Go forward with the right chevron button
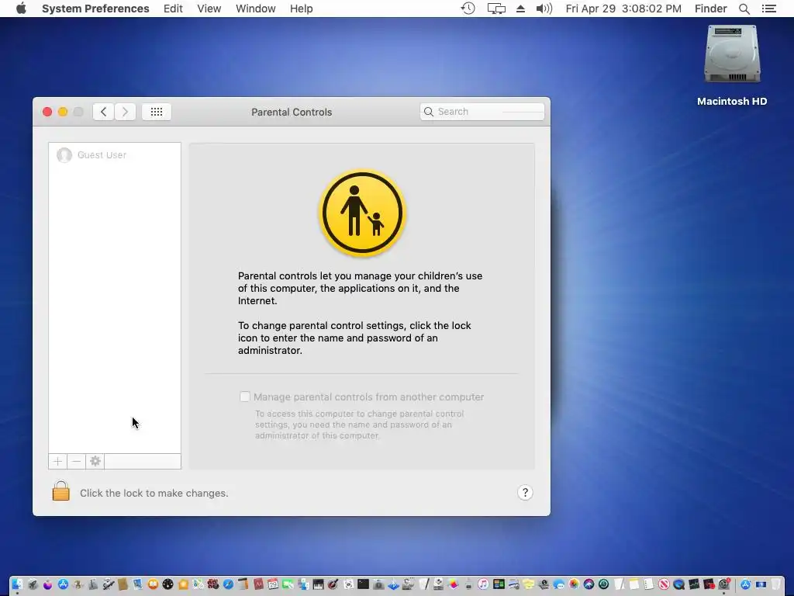The width and height of the screenshot is (794, 596). 125,112
